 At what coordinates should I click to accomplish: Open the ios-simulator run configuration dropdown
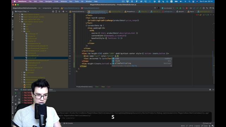168,8
